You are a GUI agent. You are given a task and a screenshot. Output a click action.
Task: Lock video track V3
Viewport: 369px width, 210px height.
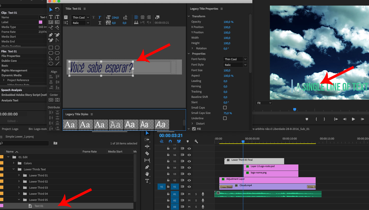click(168, 174)
